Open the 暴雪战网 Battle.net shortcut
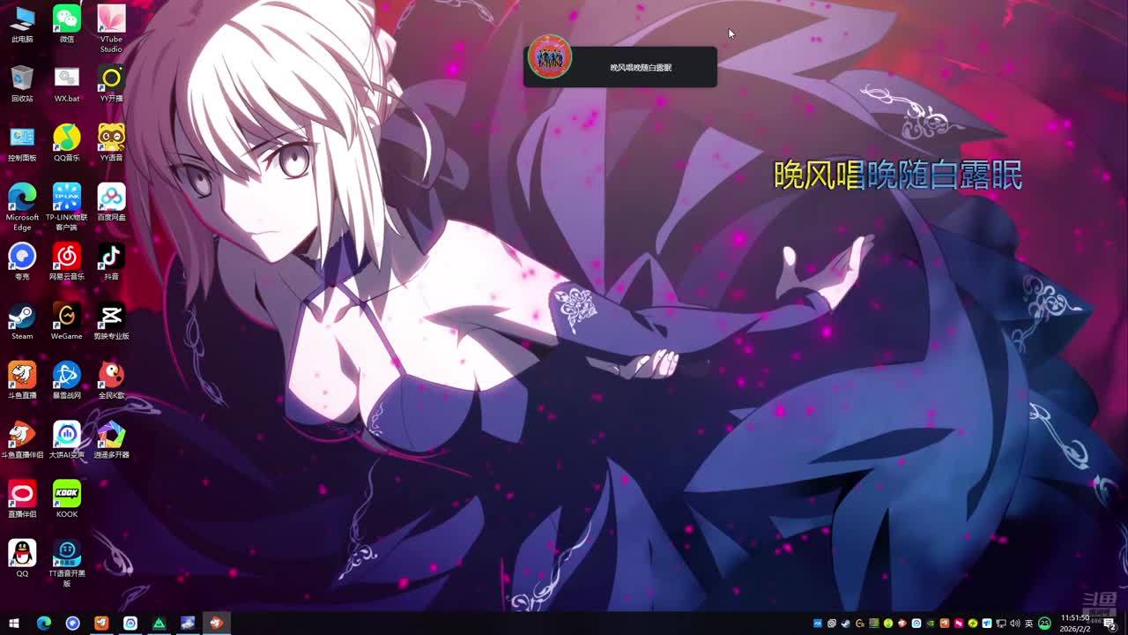Viewport: 1128px width, 635px height. (66, 376)
